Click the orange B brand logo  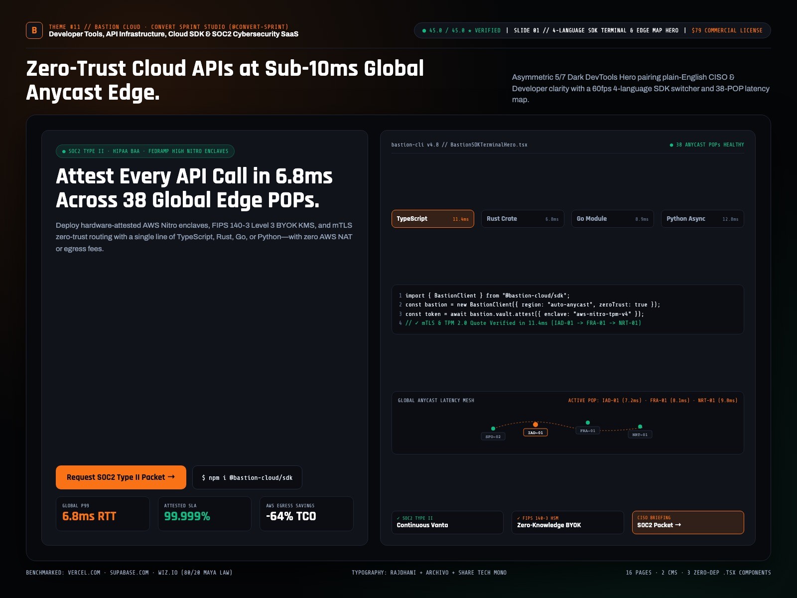(34, 30)
